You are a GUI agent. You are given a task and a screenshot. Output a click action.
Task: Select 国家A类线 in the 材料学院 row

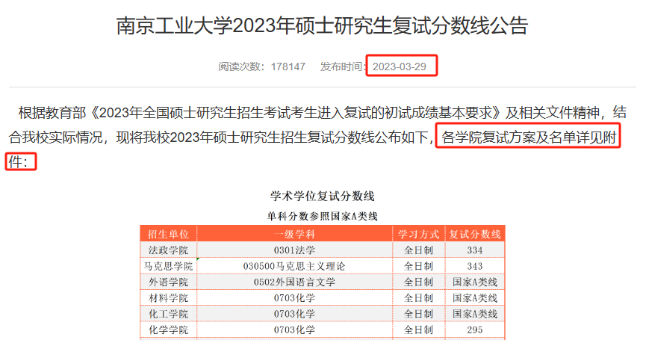pos(475,298)
